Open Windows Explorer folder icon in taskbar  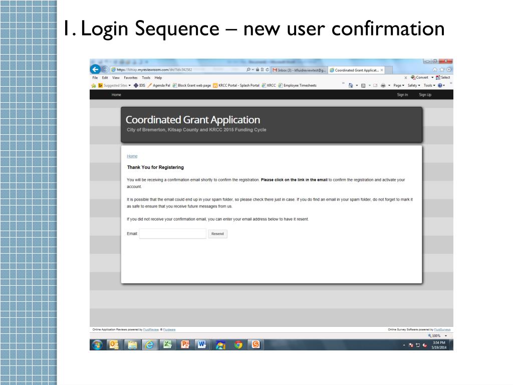tap(132, 345)
